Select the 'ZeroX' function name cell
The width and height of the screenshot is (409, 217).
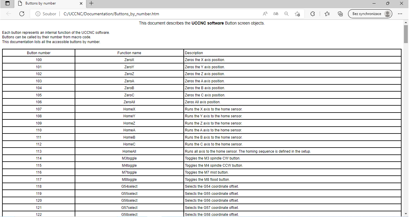pyautogui.click(x=129, y=60)
